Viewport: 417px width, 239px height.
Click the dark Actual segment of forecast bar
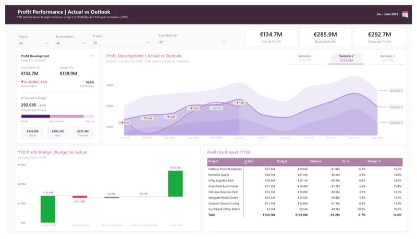coord(35,116)
